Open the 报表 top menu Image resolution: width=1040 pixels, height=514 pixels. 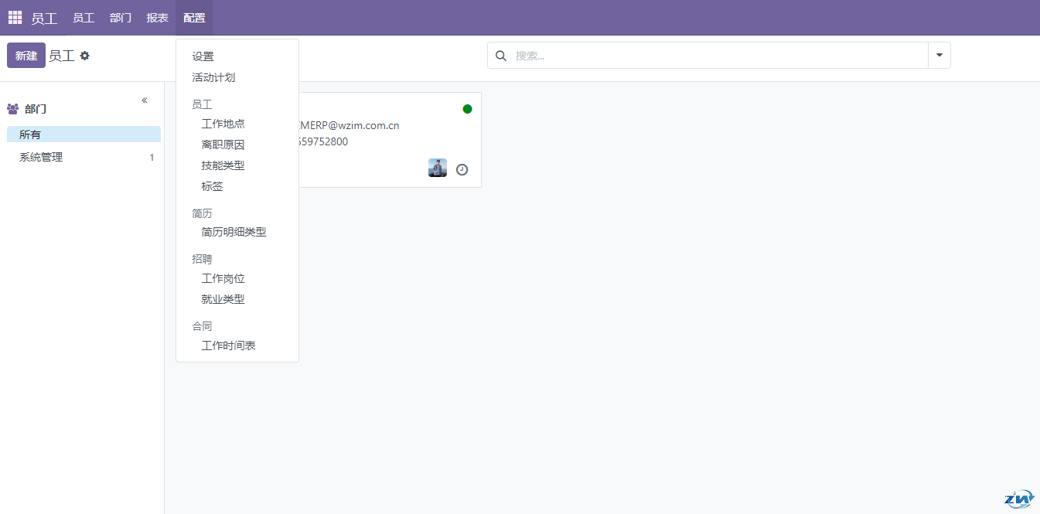[158, 18]
